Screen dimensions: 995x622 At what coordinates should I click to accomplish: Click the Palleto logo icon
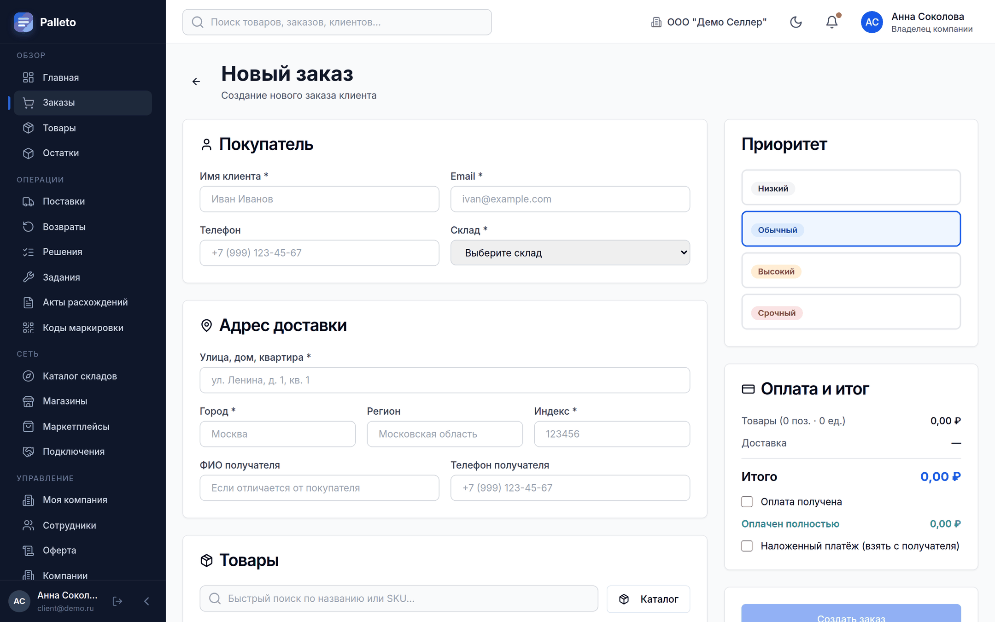pos(23,22)
